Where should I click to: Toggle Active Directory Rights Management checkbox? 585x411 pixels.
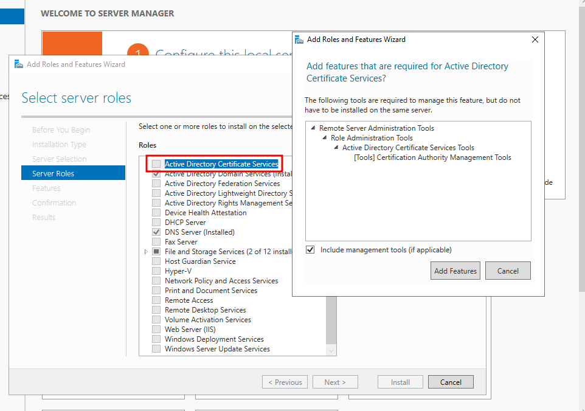[156, 203]
